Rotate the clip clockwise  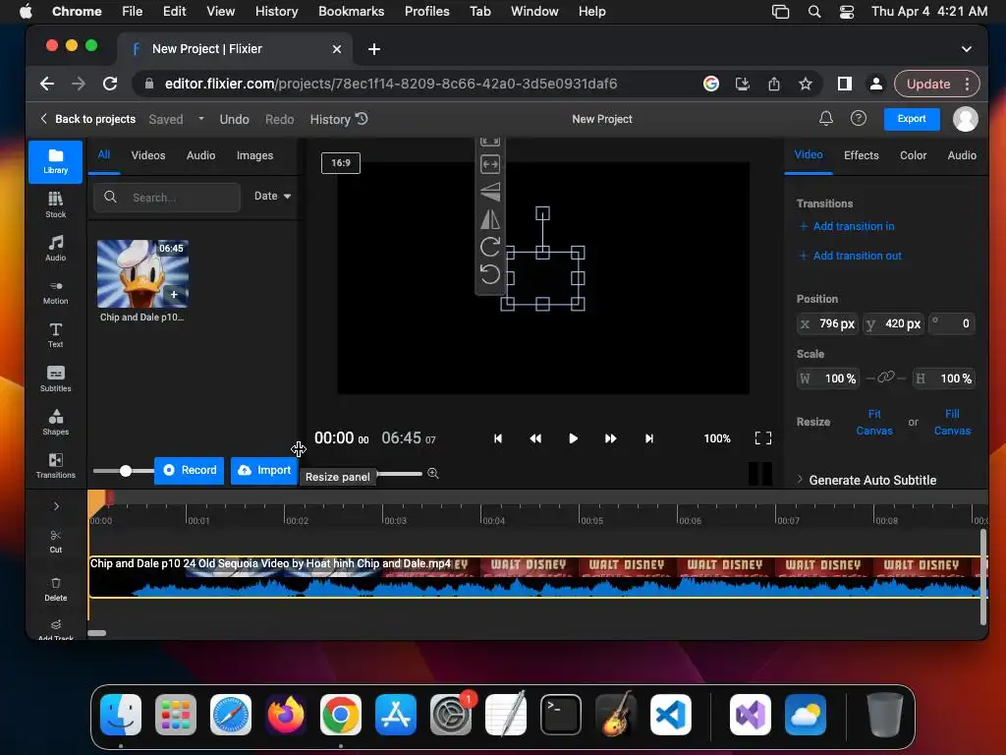tap(490, 247)
